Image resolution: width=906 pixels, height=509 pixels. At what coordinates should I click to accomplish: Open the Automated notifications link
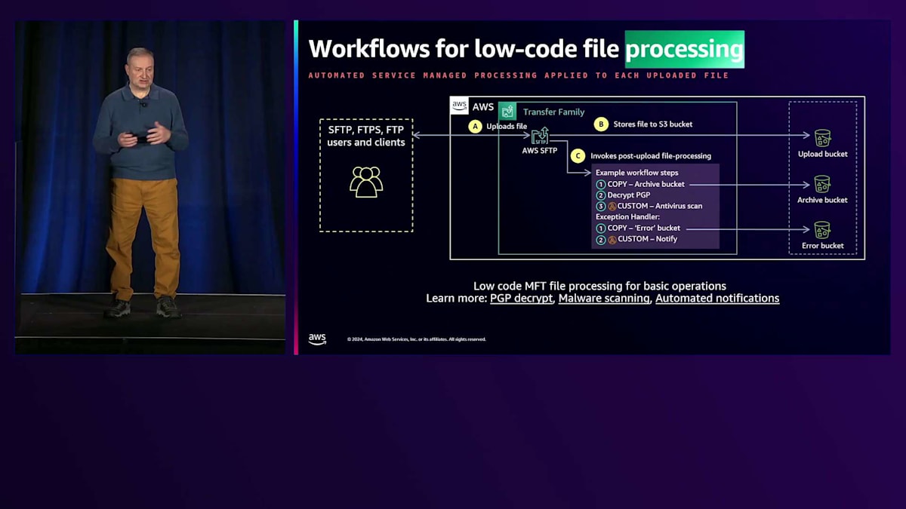(x=717, y=299)
